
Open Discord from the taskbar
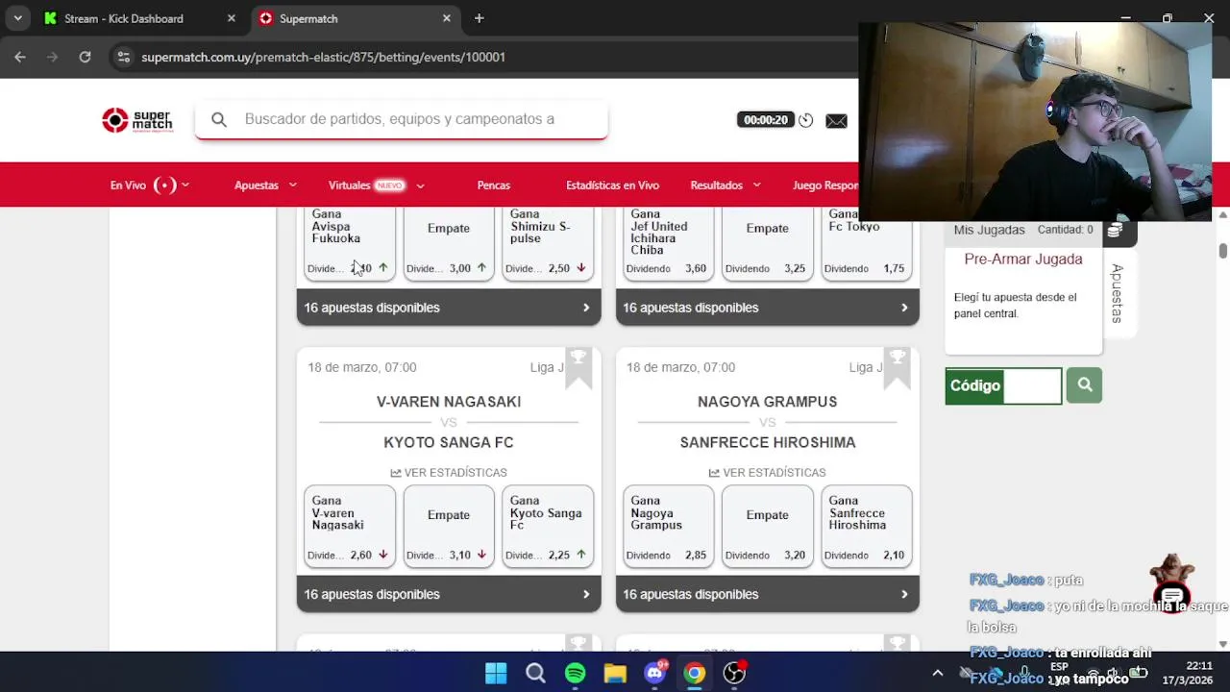click(x=655, y=674)
